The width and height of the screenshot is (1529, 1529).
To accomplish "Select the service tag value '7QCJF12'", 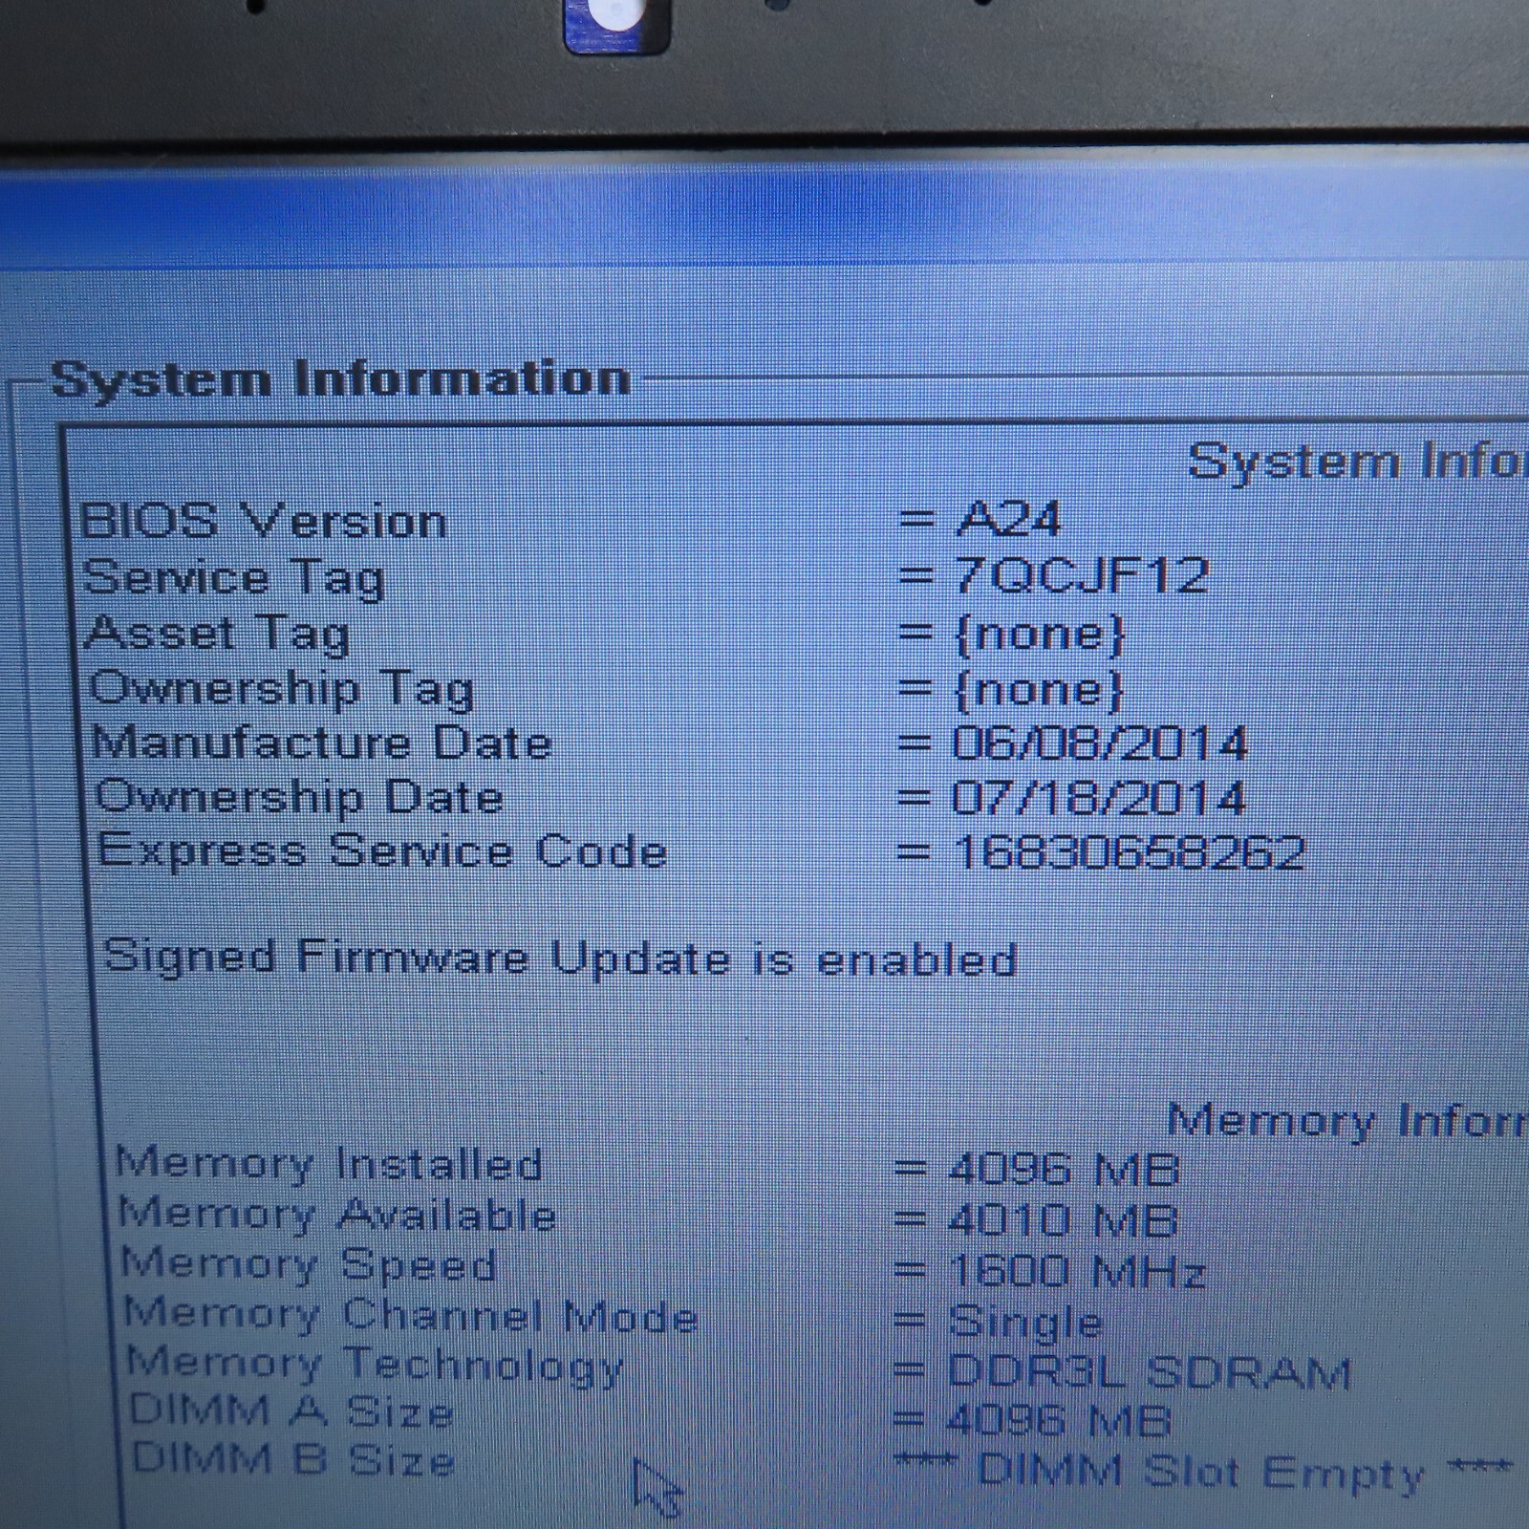I will click(1083, 575).
